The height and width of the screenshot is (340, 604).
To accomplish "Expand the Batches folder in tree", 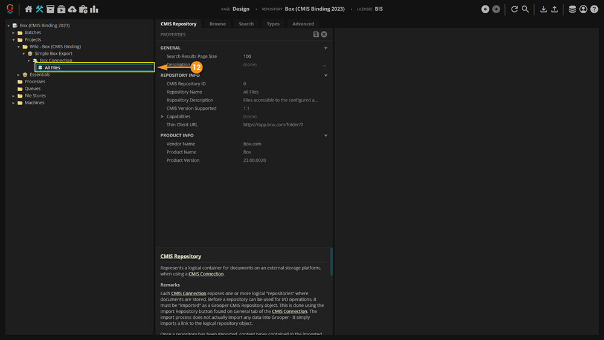I will coord(14,33).
